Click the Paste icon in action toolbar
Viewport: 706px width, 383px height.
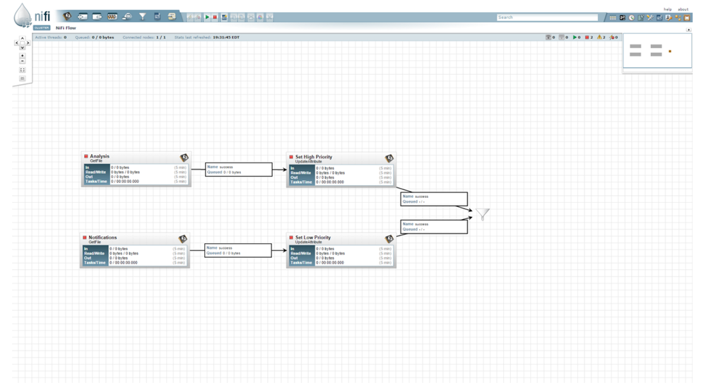coord(241,17)
